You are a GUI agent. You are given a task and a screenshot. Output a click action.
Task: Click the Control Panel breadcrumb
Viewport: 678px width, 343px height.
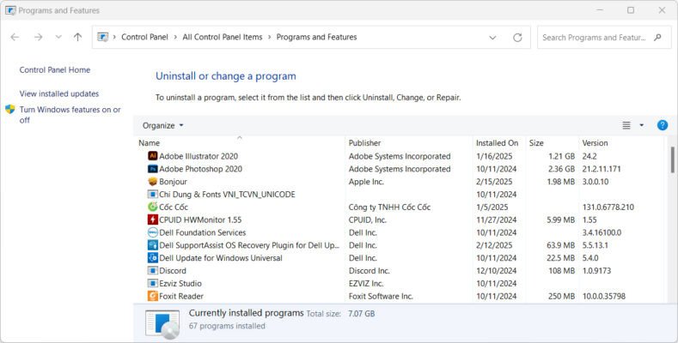point(144,37)
